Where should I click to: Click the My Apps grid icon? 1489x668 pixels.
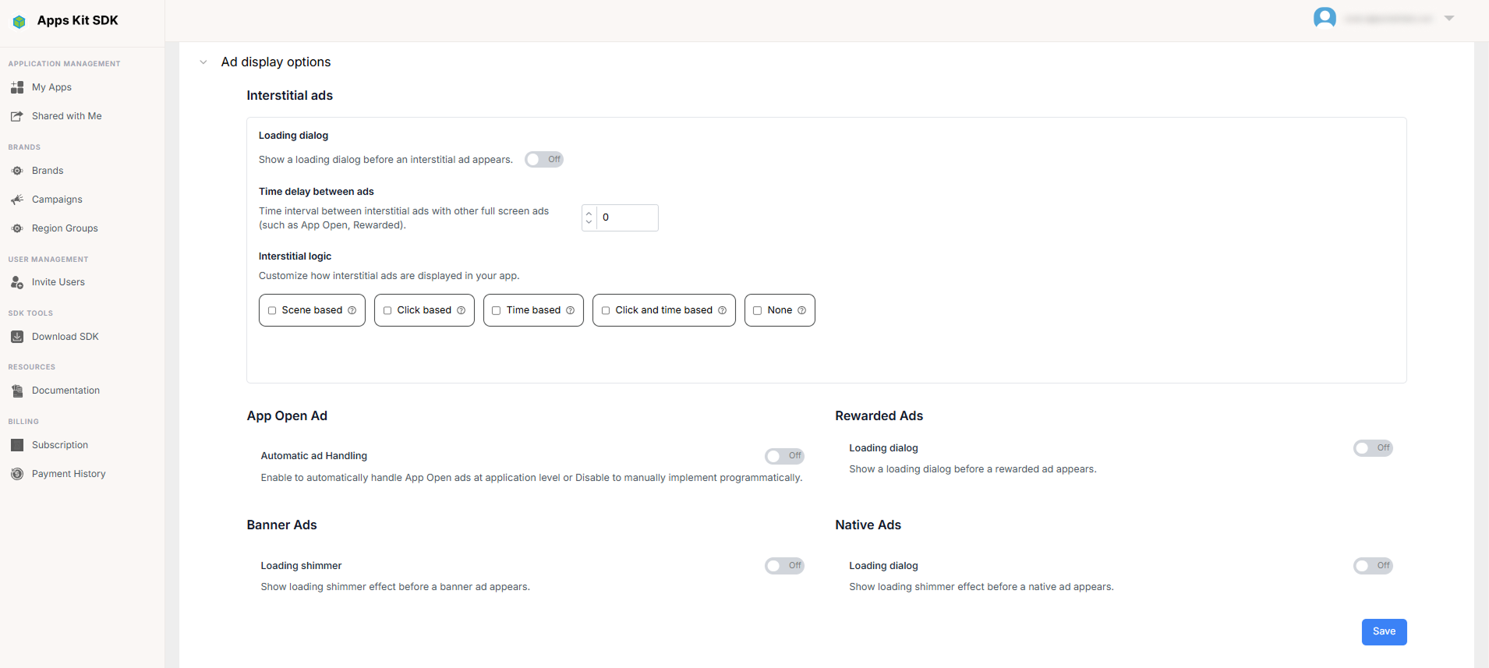pos(17,87)
